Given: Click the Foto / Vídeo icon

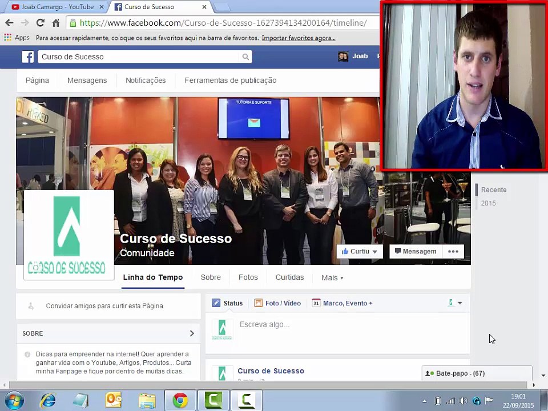Looking at the screenshot, I should (x=258, y=303).
